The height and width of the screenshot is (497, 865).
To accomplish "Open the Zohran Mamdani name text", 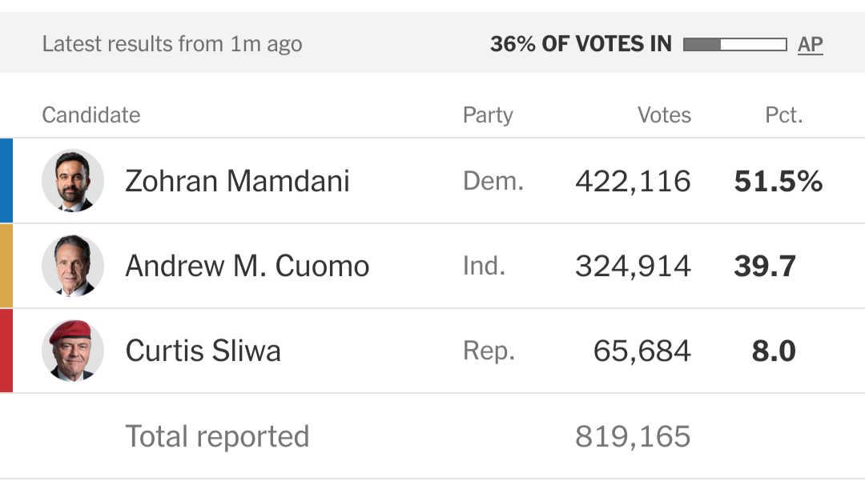I will pos(237,181).
